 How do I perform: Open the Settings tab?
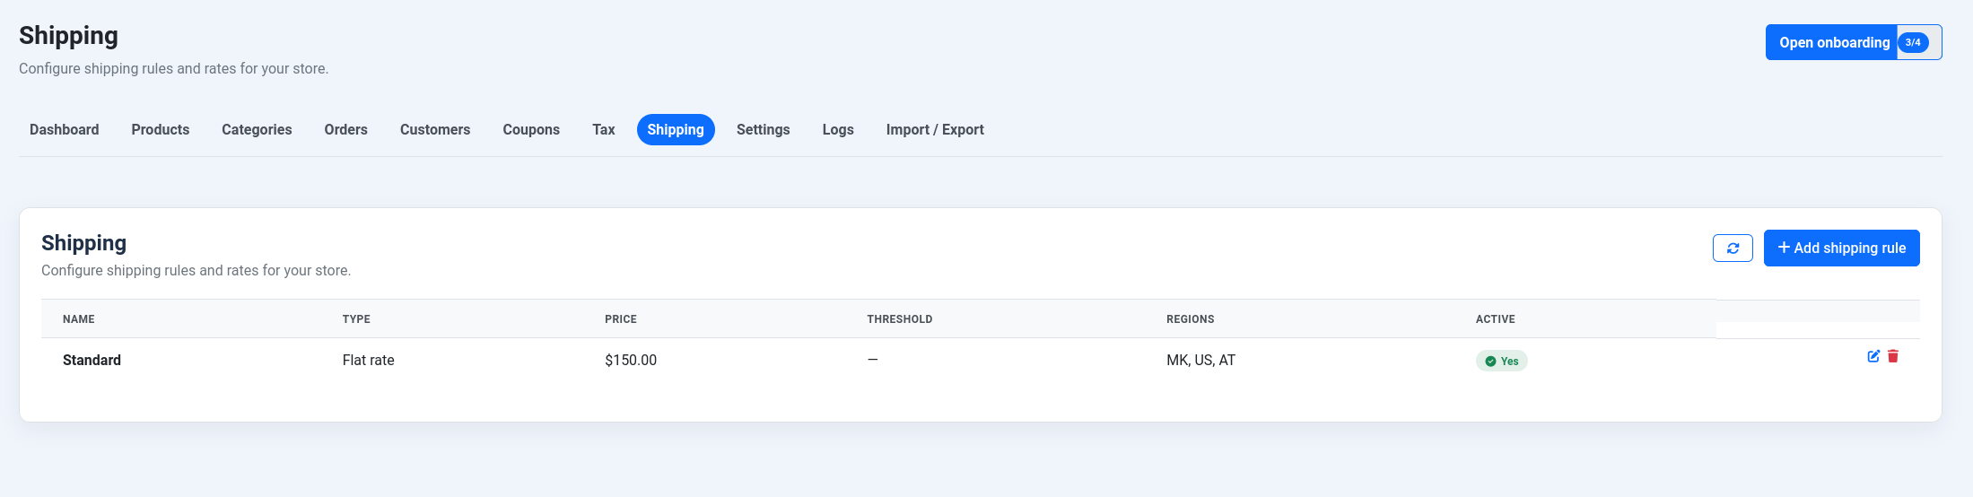point(763,130)
